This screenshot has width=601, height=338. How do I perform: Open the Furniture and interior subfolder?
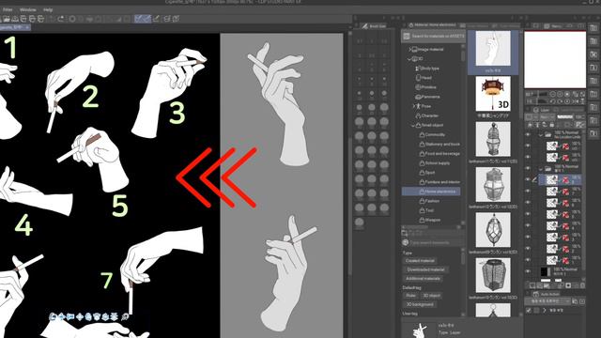(x=439, y=182)
